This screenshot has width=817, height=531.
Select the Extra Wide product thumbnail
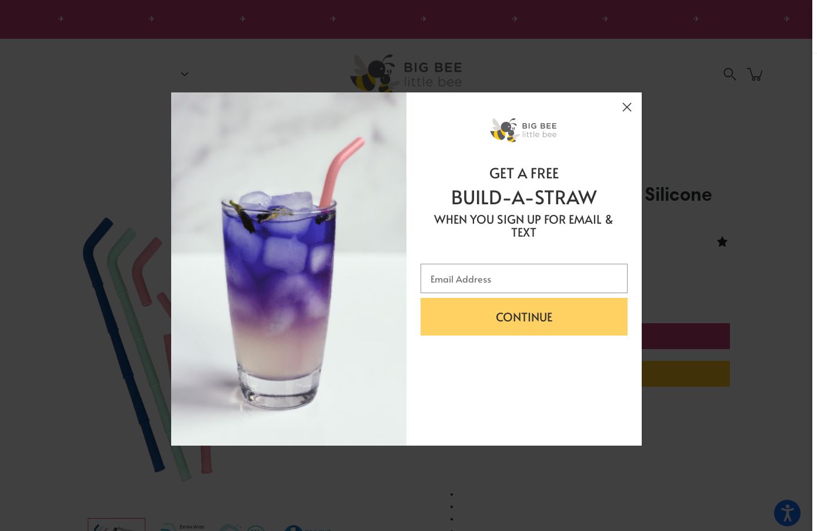pos(182,526)
